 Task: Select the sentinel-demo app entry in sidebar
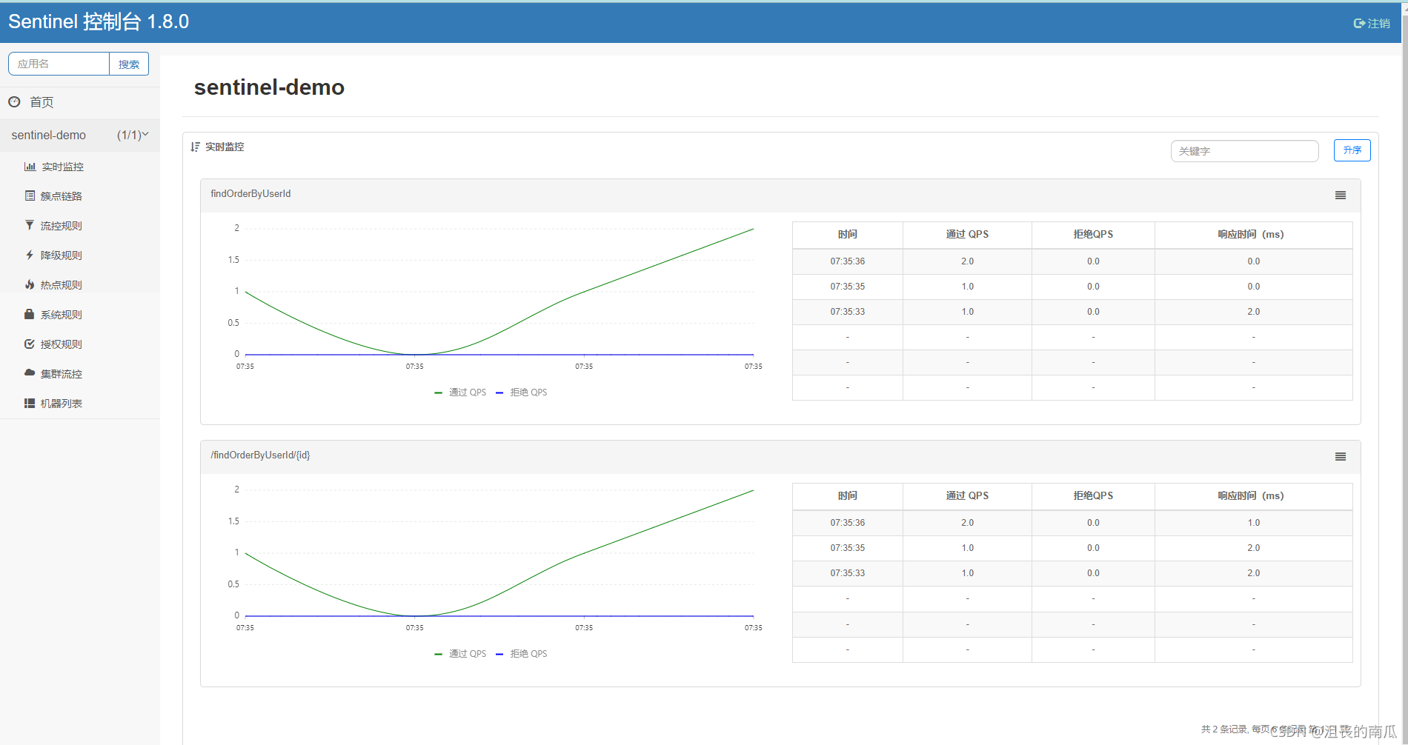coord(80,135)
